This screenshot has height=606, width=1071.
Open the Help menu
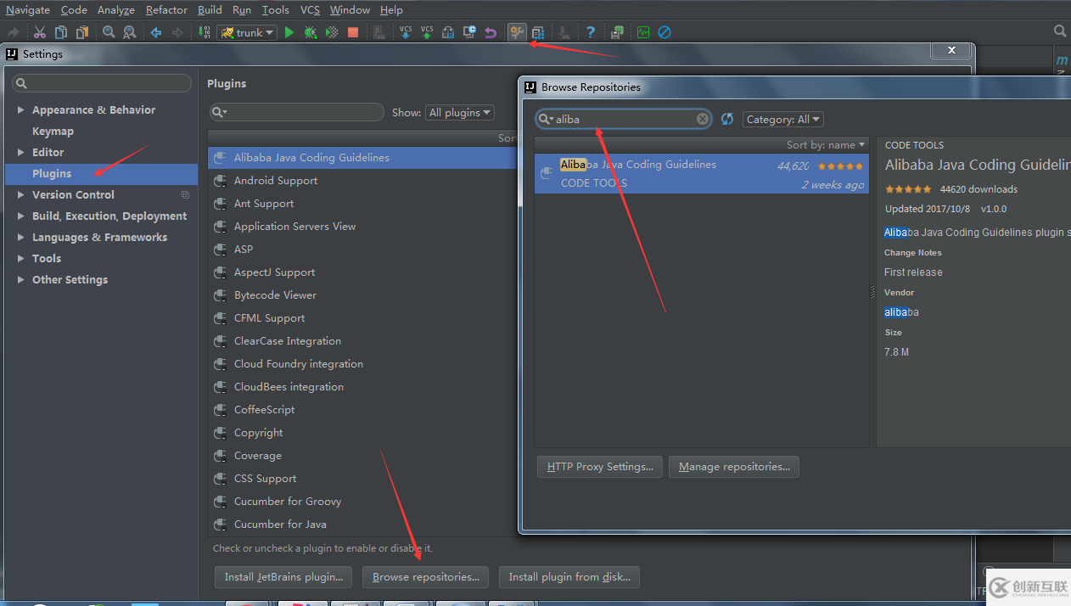391,9
